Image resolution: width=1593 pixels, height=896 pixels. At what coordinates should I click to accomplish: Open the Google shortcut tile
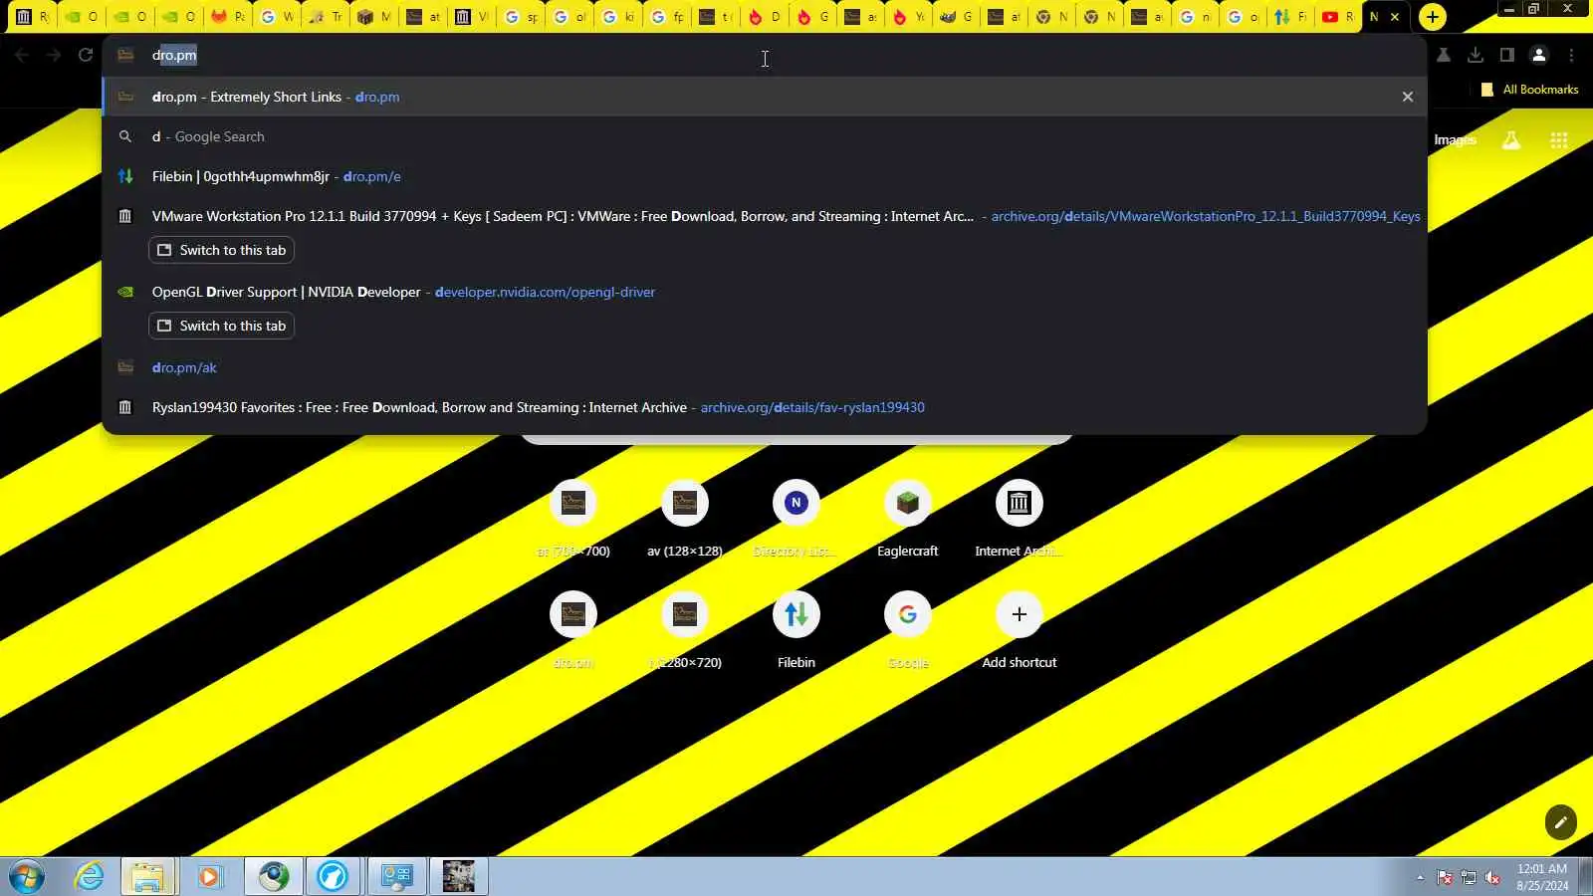click(908, 631)
